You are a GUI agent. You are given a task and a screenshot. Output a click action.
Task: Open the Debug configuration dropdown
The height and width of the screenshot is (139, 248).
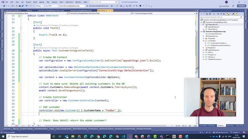click(x=40, y=6)
